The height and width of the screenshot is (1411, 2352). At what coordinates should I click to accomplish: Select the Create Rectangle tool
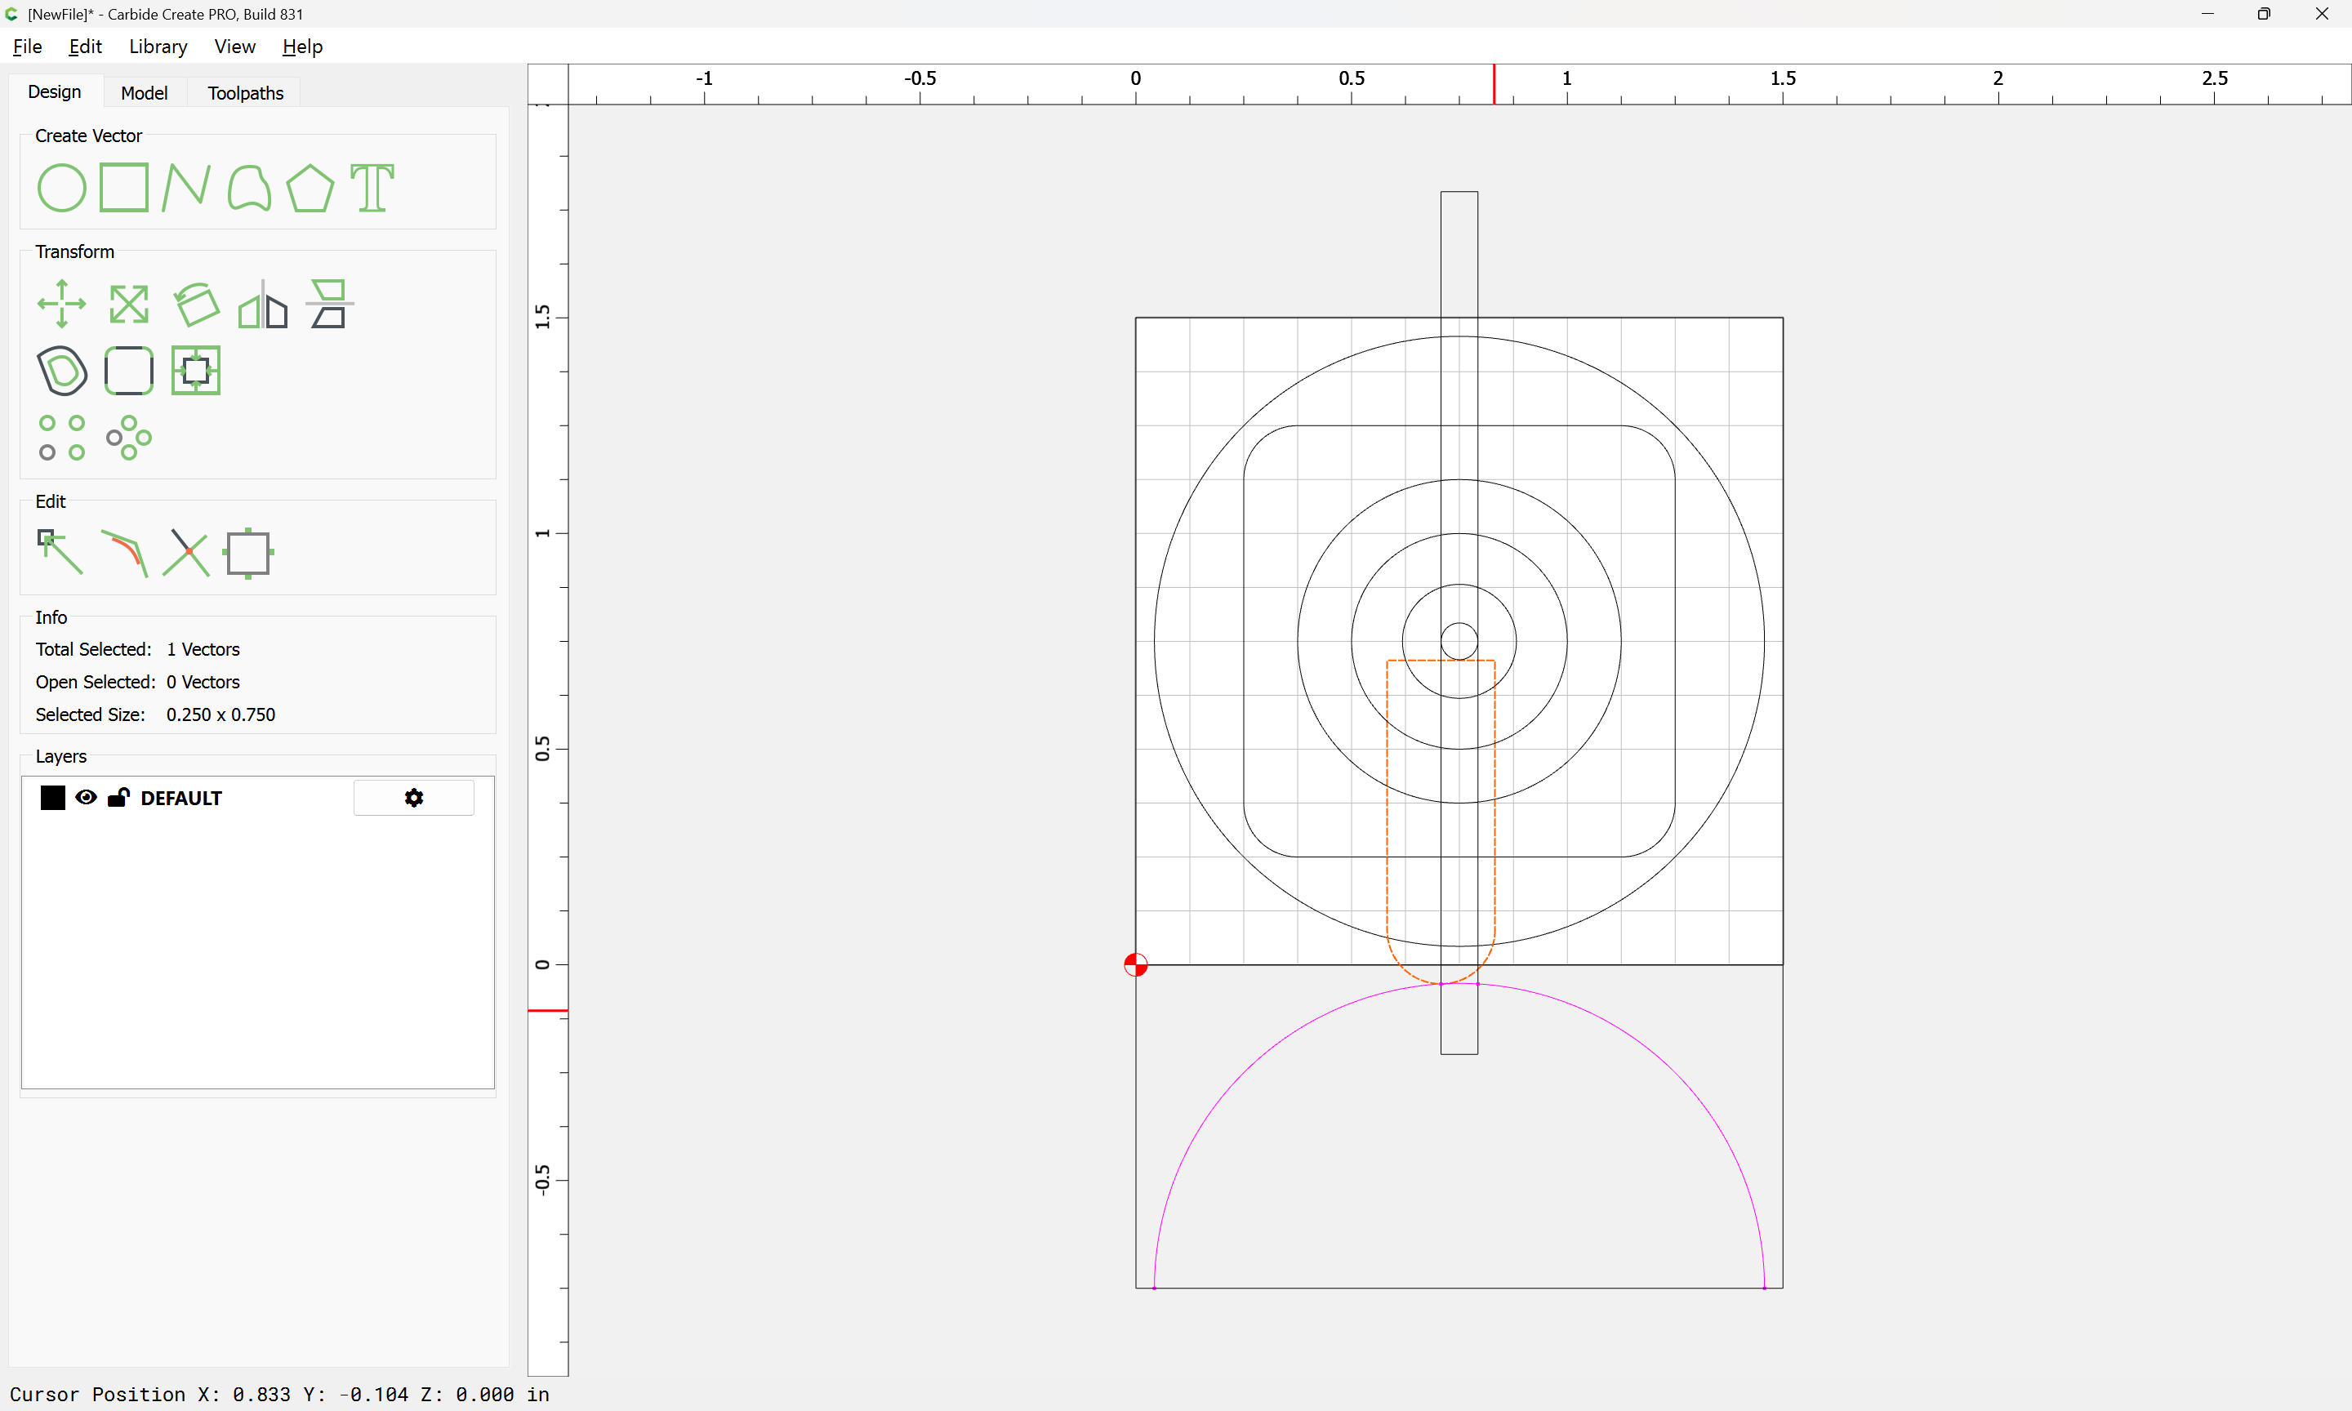(x=123, y=187)
